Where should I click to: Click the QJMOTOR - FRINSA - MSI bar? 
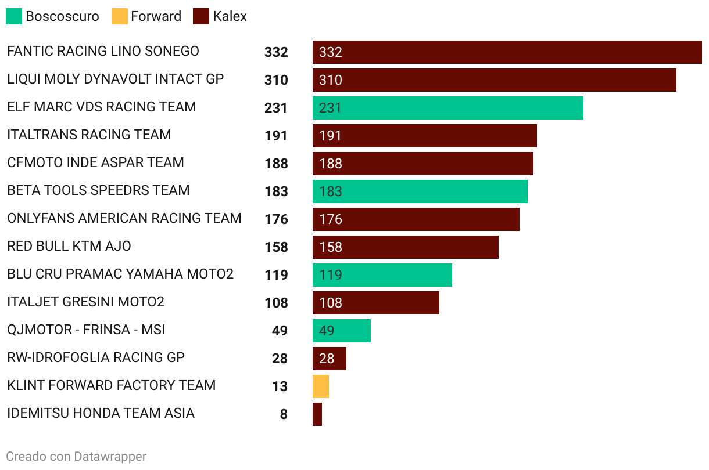click(x=342, y=331)
